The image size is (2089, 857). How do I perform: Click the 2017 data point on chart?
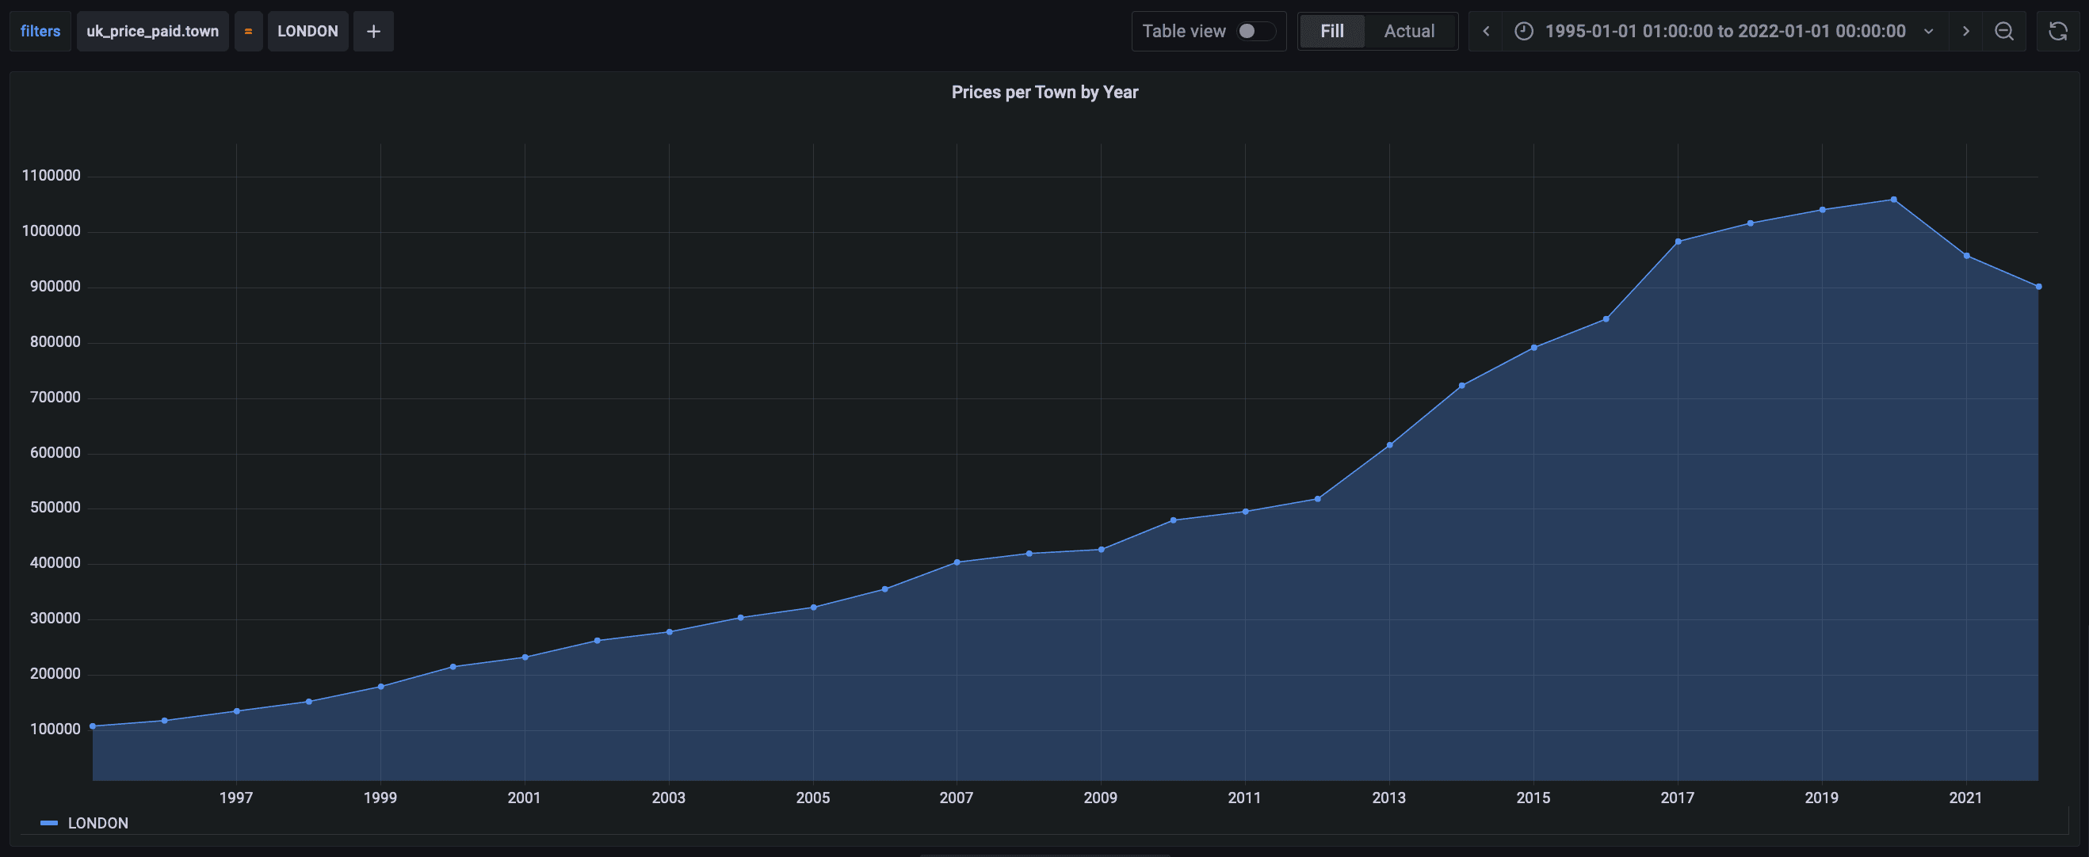coord(1678,242)
